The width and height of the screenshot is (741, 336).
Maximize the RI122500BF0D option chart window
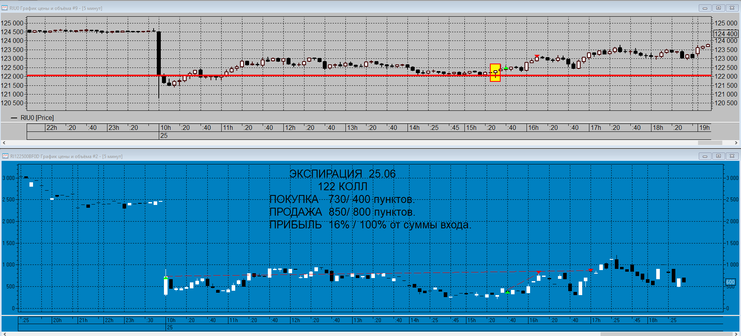[x=718, y=156]
